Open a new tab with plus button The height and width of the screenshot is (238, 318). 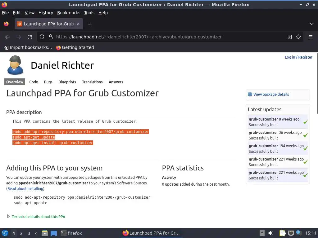[x=90, y=24]
